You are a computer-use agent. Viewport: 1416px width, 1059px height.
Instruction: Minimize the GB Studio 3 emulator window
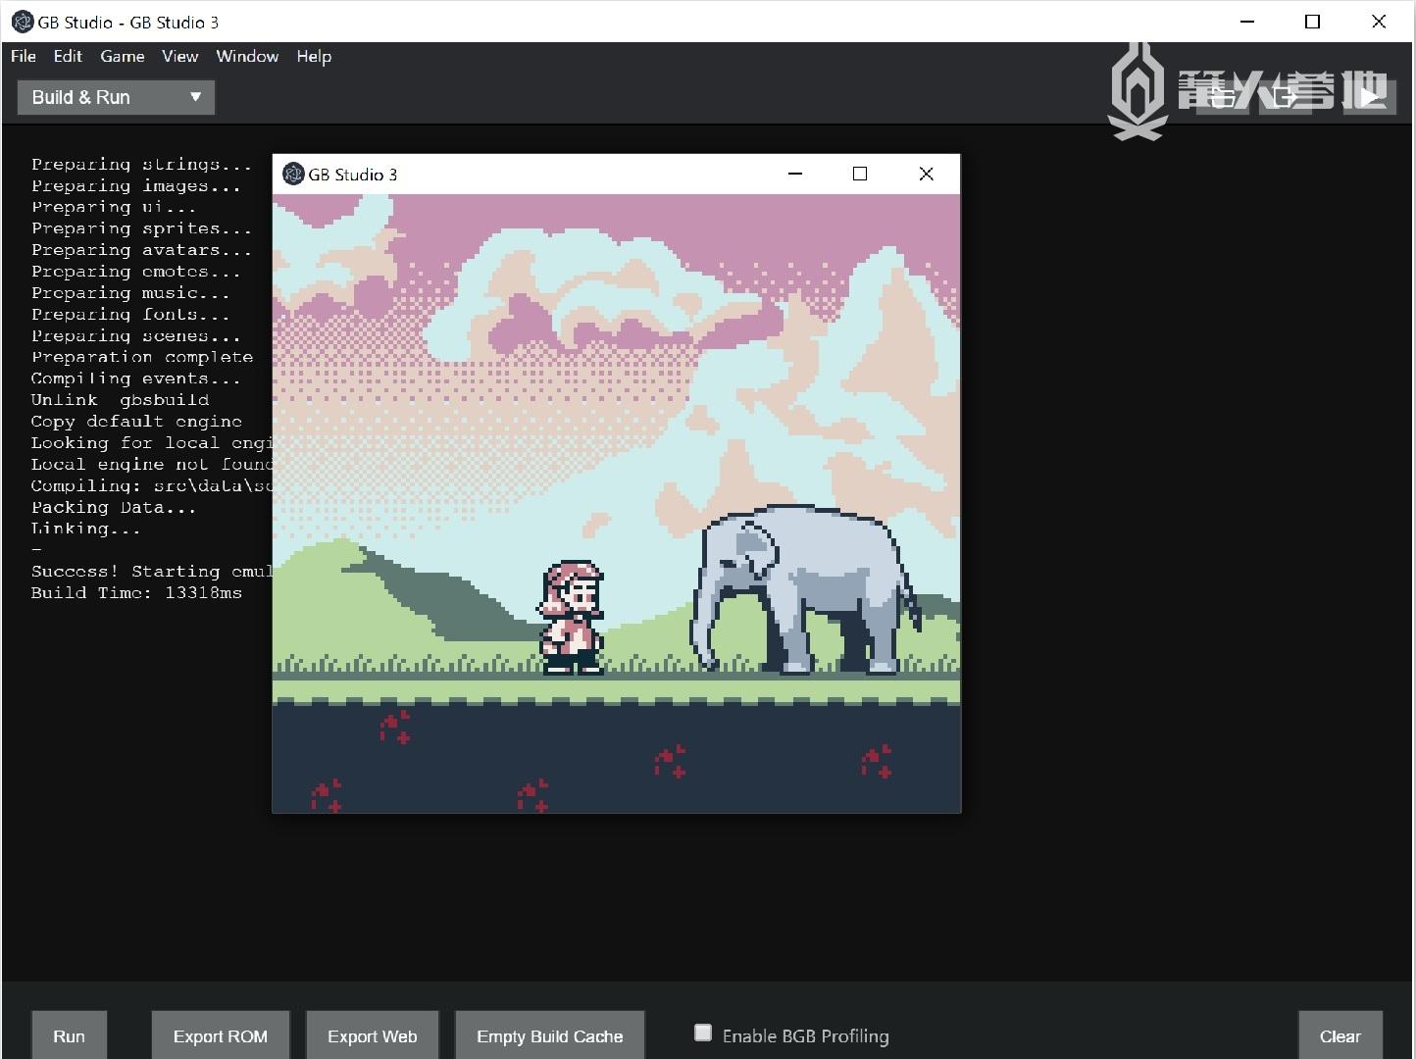(x=795, y=174)
